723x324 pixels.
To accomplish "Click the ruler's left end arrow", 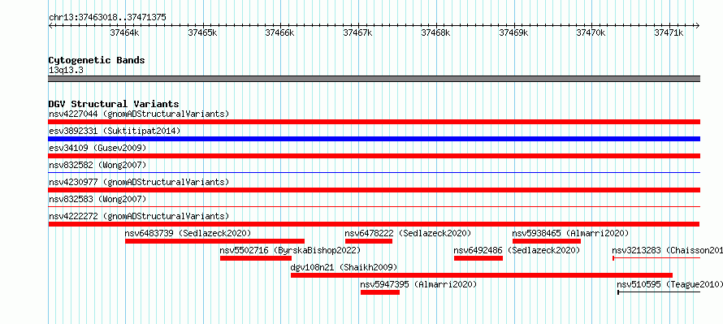I will point(50,25).
